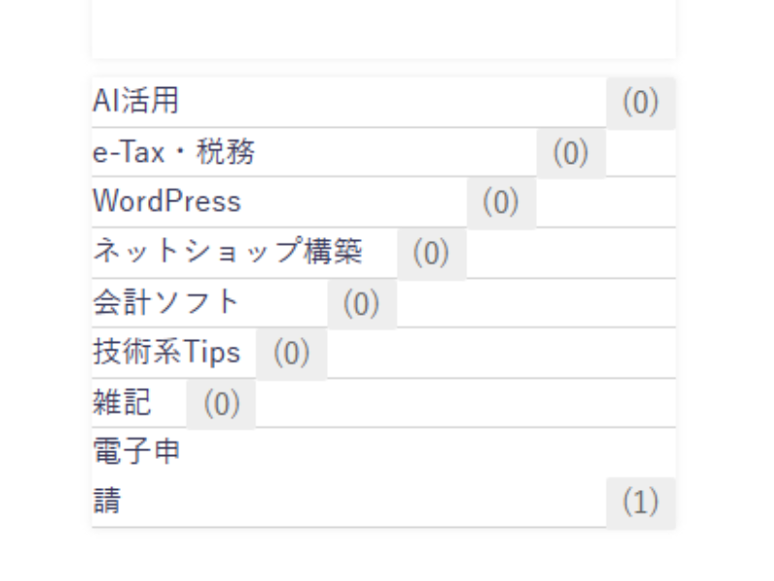The image size is (774, 581).
Task: Open the WordPress category link
Action: point(166,202)
